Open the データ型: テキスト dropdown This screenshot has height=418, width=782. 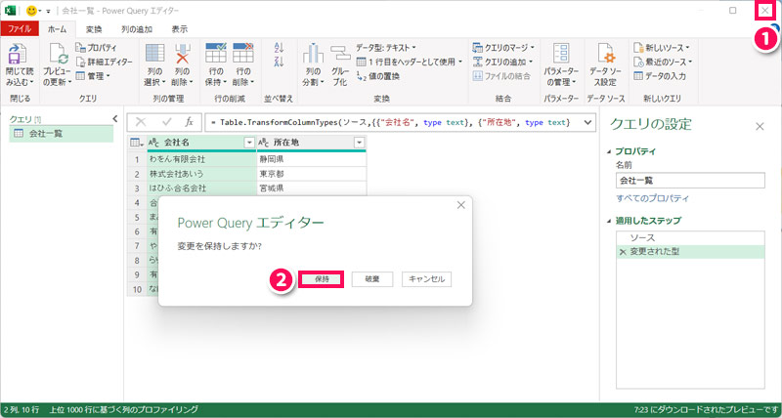click(x=385, y=48)
